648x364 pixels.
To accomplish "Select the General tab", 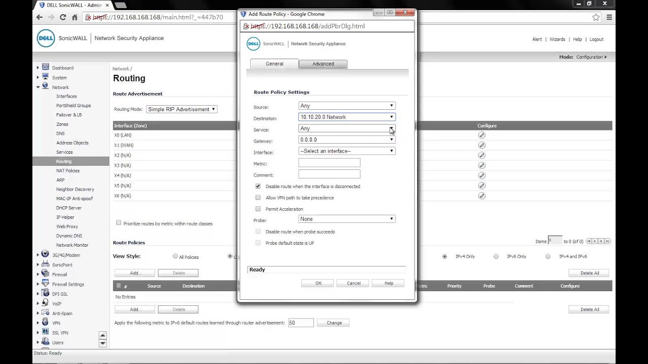I will (x=274, y=64).
